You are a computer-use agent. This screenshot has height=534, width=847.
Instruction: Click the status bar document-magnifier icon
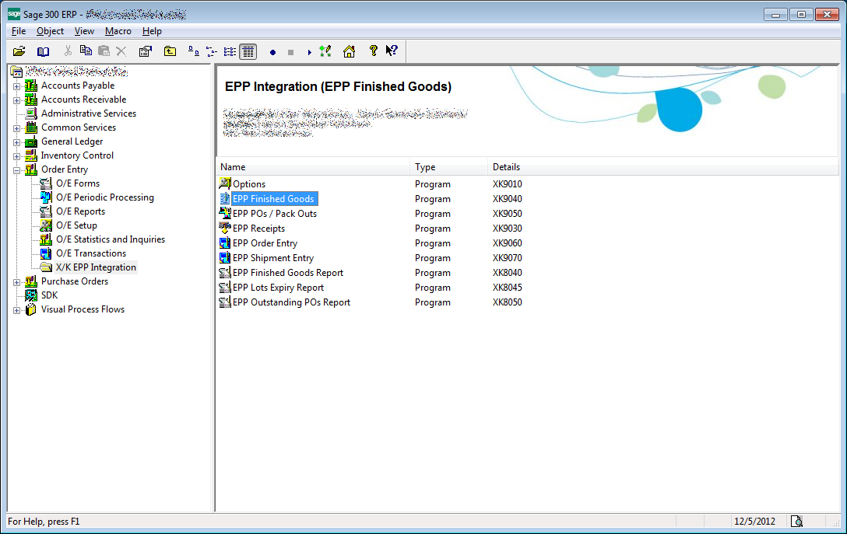click(796, 521)
